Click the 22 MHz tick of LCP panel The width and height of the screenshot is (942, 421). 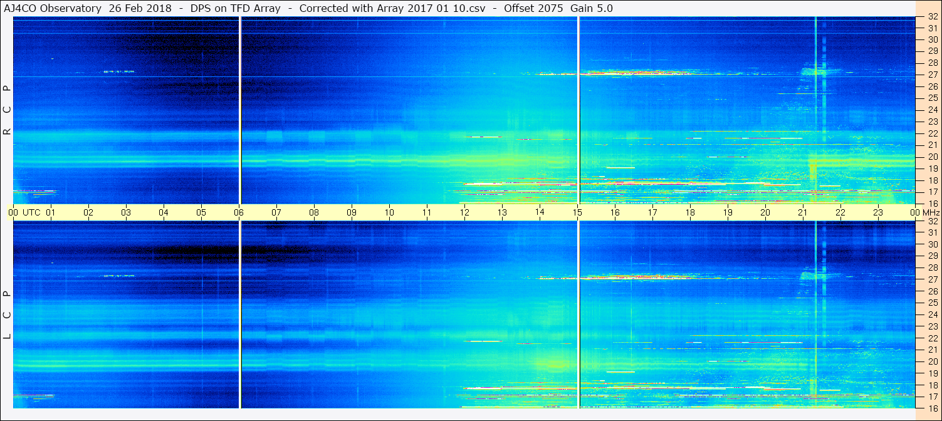click(x=932, y=338)
